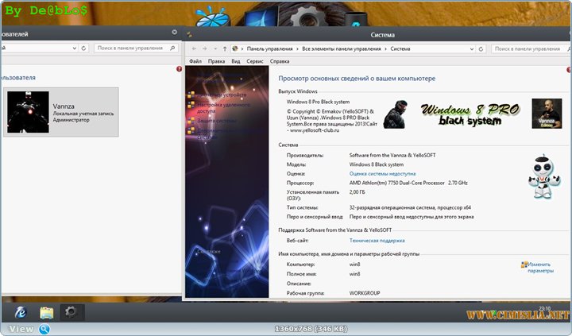This screenshot has width=572, height=336.
Task: Open the Сервис menu
Action: tap(255, 61)
